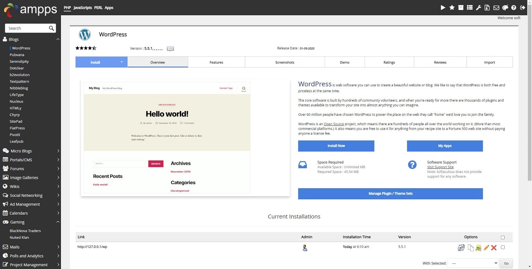Screen dimensions: 532x269
Task: Switch to the Screenshots tab
Action: pos(285,62)
